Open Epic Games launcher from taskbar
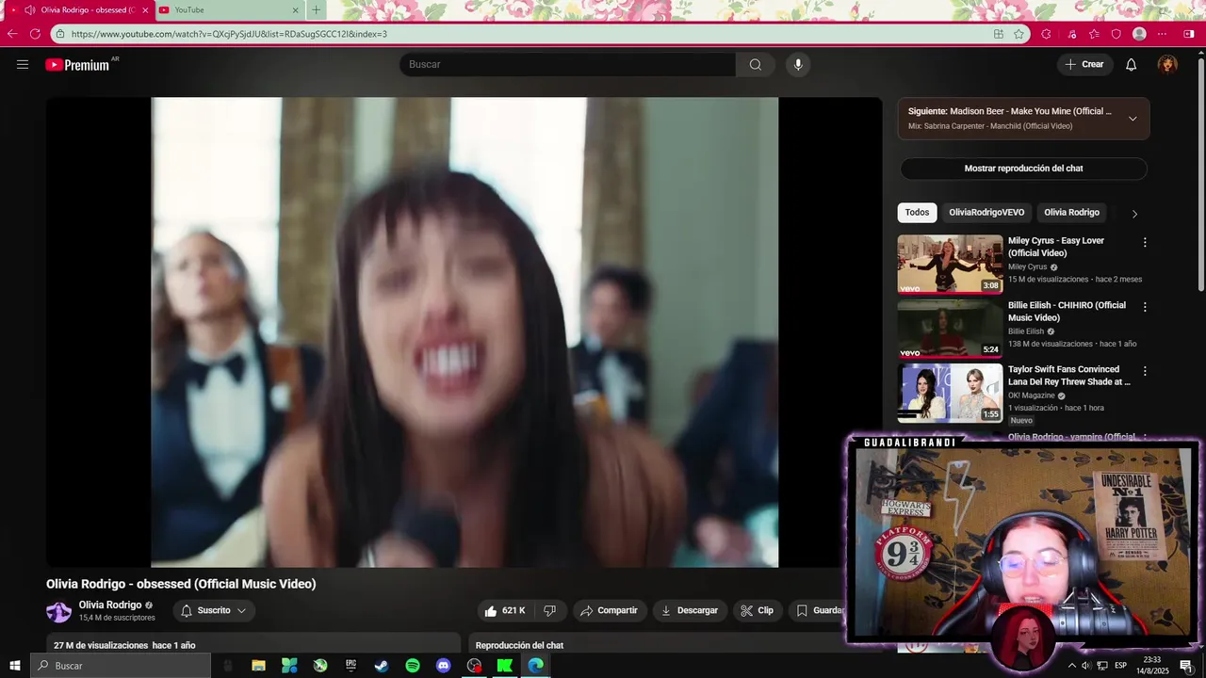 [x=350, y=666]
